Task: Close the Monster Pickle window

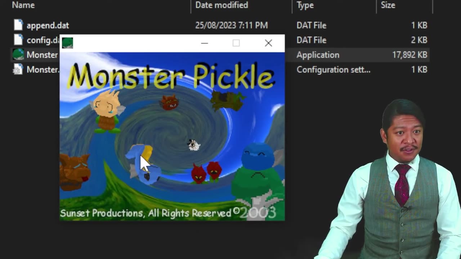Action: point(268,43)
